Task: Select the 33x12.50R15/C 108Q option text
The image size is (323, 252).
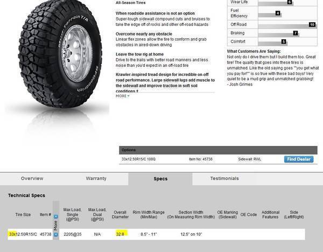Action: [138, 159]
